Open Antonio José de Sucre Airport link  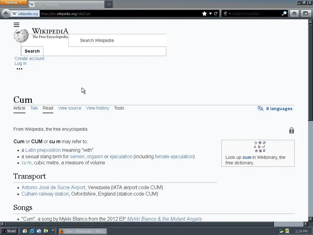coord(53,188)
